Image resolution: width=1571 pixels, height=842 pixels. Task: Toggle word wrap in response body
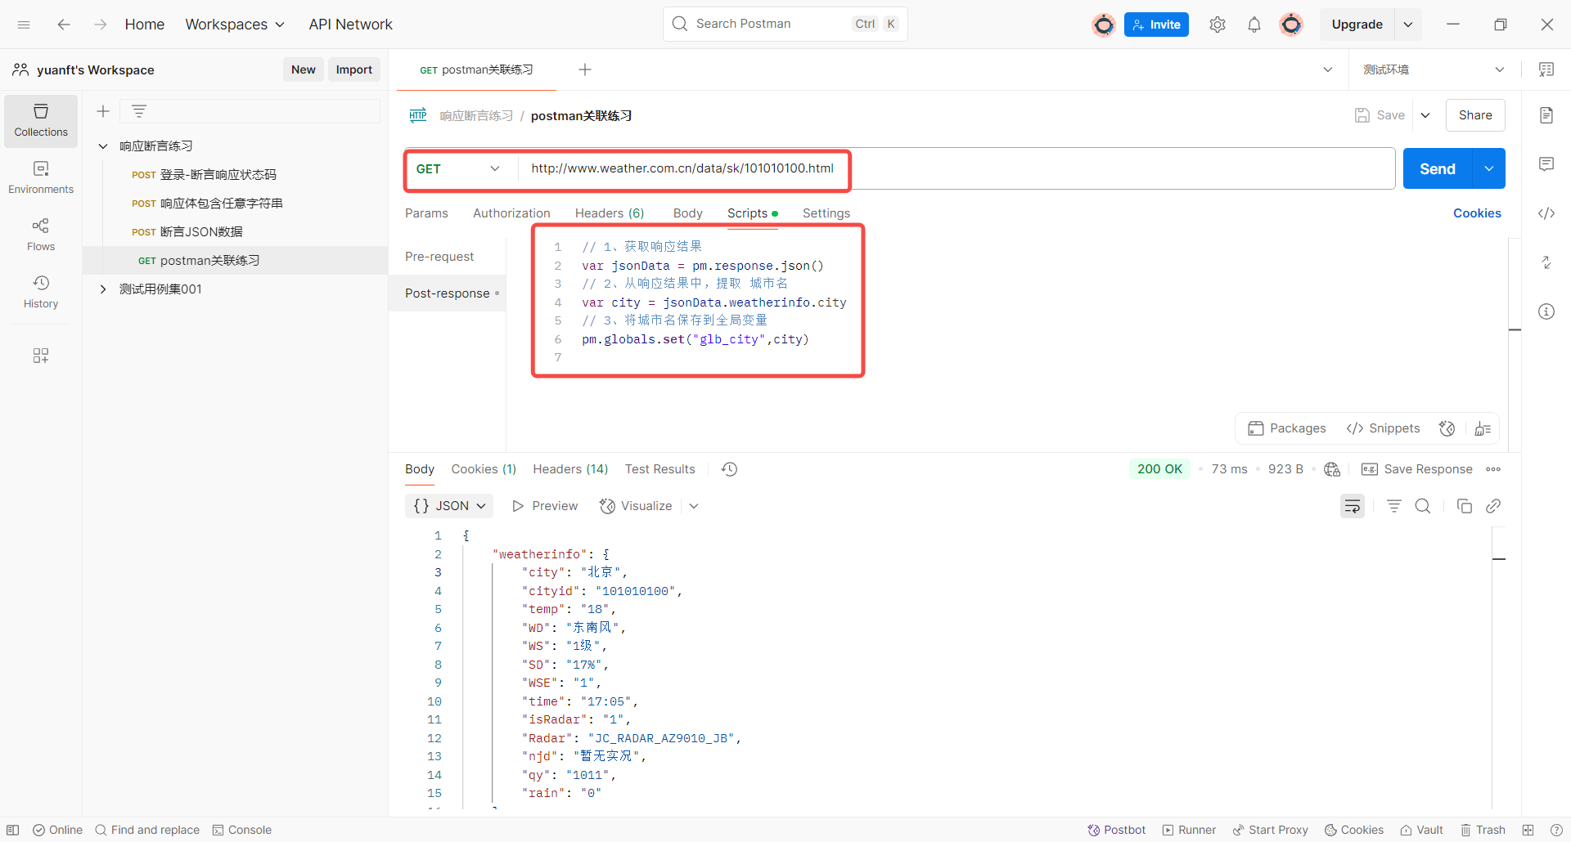tap(1353, 506)
